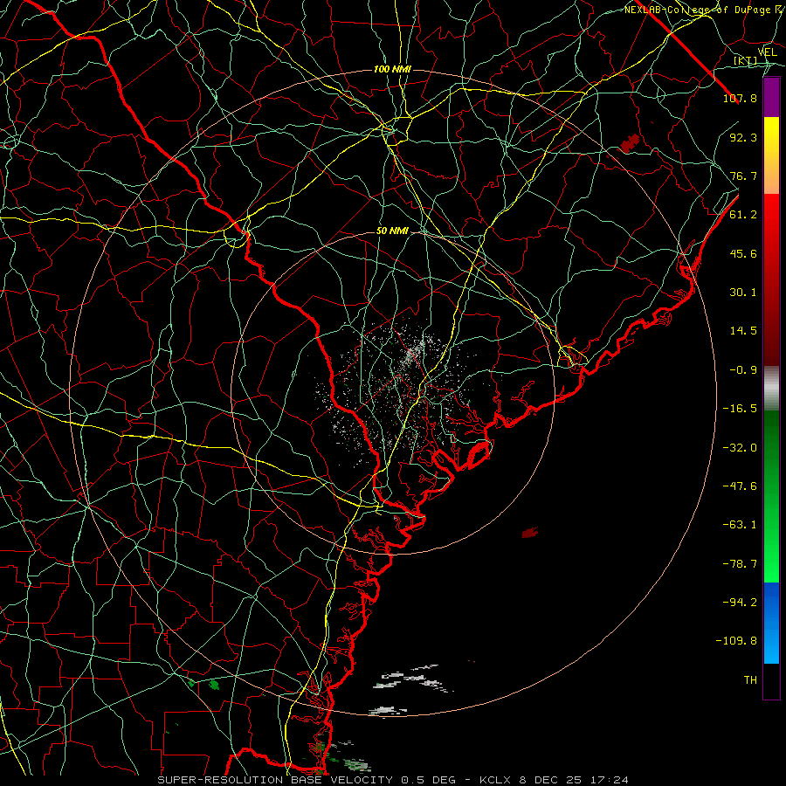Image resolution: width=786 pixels, height=786 pixels.
Task: Click the green echo patch inland southwest
Action: click(x=214, y=684)
